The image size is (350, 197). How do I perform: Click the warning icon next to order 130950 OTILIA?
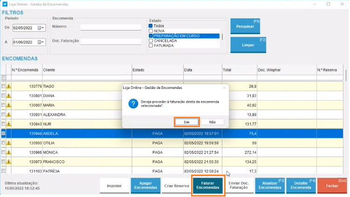[x=8, y=143]
